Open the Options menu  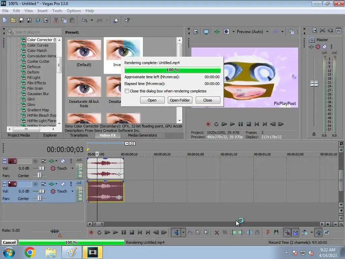[x=74, y=11]
